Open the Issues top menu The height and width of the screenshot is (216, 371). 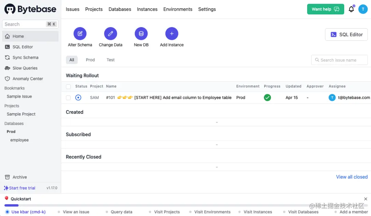pos(72,9)
